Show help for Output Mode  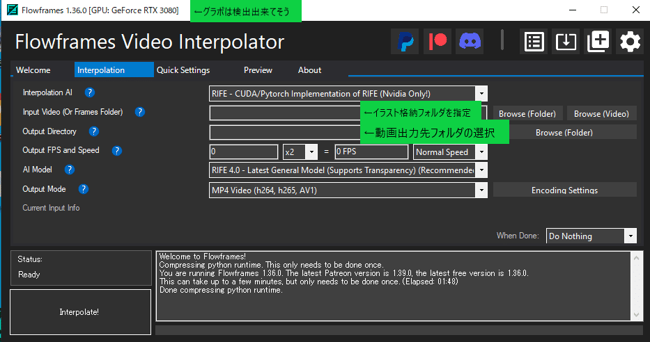pyautogui.click(x=84, y=189)
